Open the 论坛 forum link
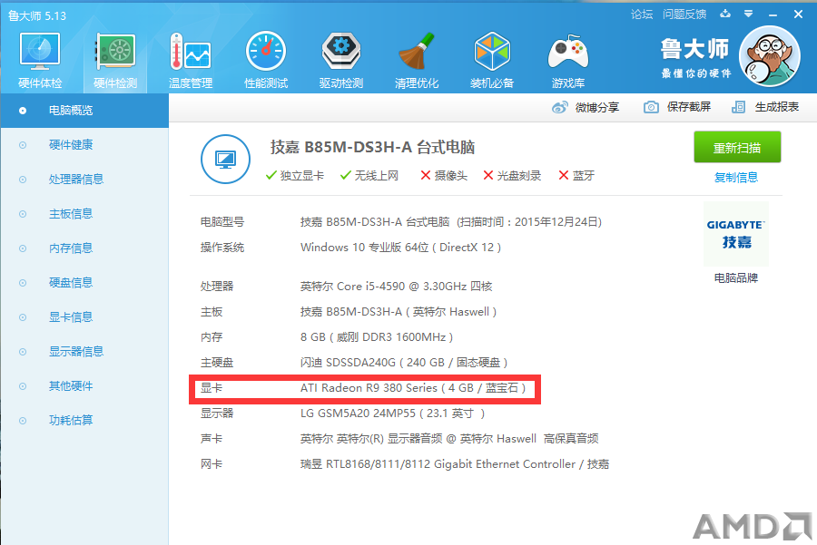Image resolution: width=817 pixels, height=545 pixels. (x=642, y=15)
